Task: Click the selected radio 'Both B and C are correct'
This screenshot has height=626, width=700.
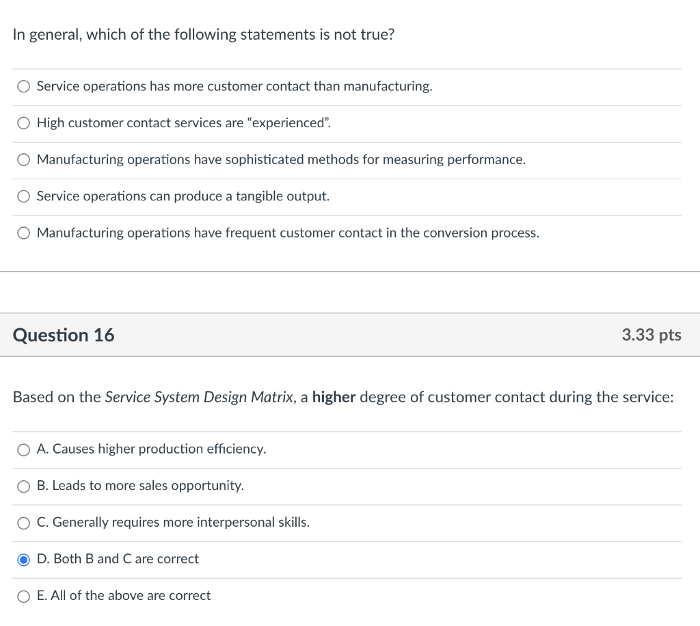Action: [24, 560]
